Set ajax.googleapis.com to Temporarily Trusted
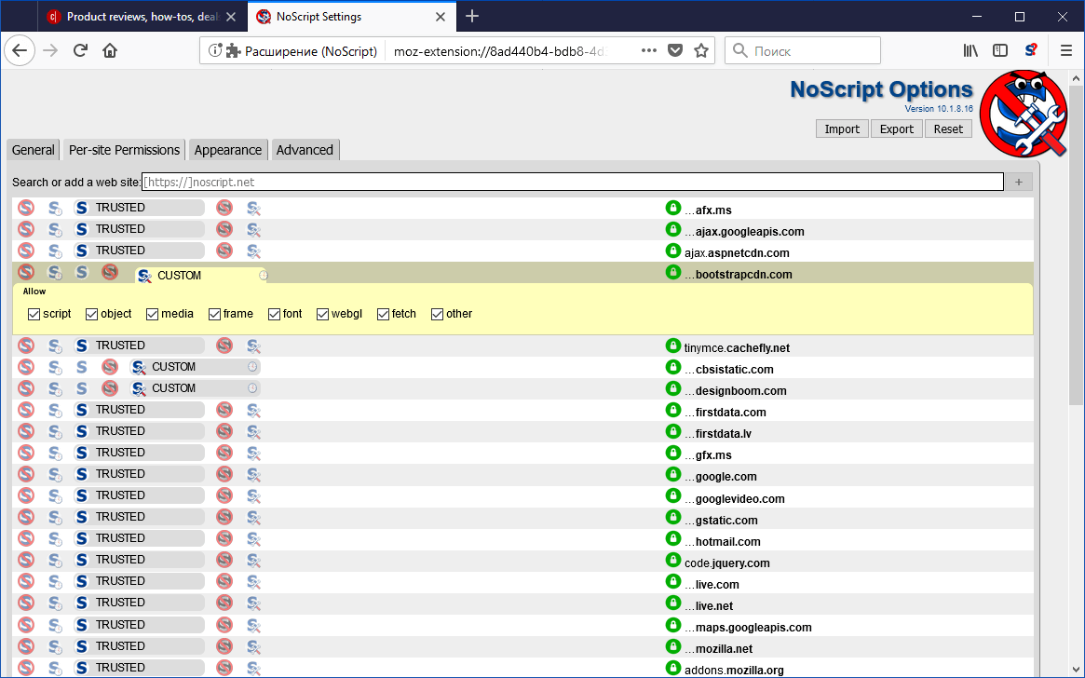This screenshot has width=1085, height=678. point(55,229)
